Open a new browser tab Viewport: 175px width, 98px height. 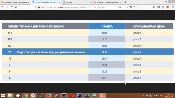(126, 2)
